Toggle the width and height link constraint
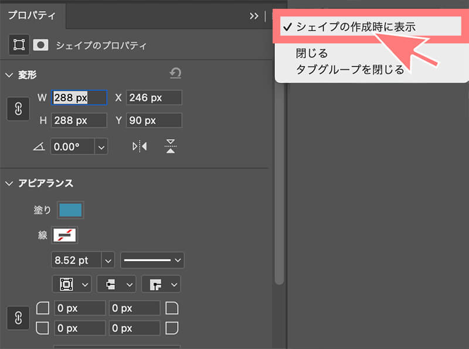 [x=18, y=109]
